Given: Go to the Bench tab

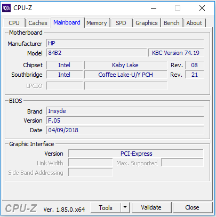Looking at the screenshot, I should point(172,23).
